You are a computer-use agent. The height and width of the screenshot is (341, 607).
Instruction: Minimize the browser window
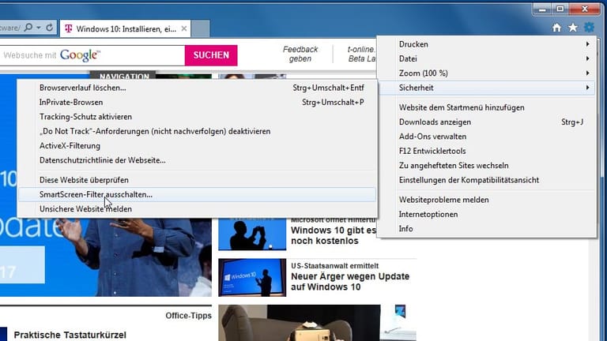[542, 9]
